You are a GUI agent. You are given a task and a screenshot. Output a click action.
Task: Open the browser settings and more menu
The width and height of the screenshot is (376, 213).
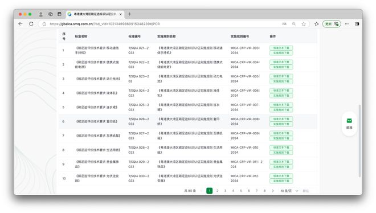coord(347,24)
